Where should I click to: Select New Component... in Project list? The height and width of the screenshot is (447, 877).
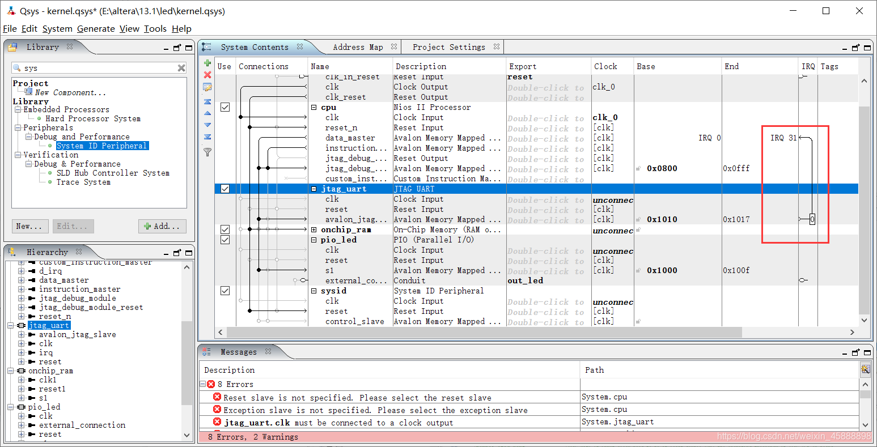click(x=70, y=92)
